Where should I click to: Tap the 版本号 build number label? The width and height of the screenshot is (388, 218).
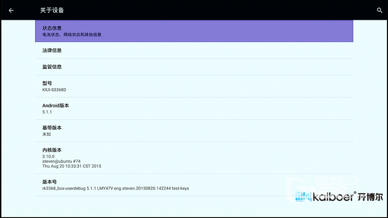pos(49,182)
